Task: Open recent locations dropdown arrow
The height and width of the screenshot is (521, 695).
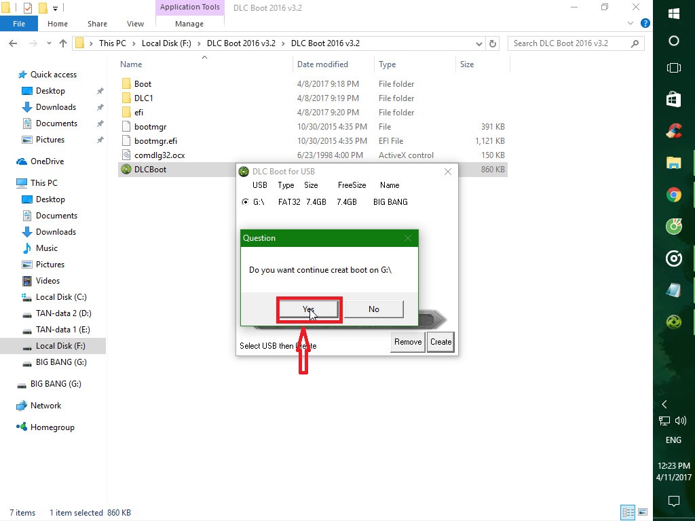Action: pos(49,43)
